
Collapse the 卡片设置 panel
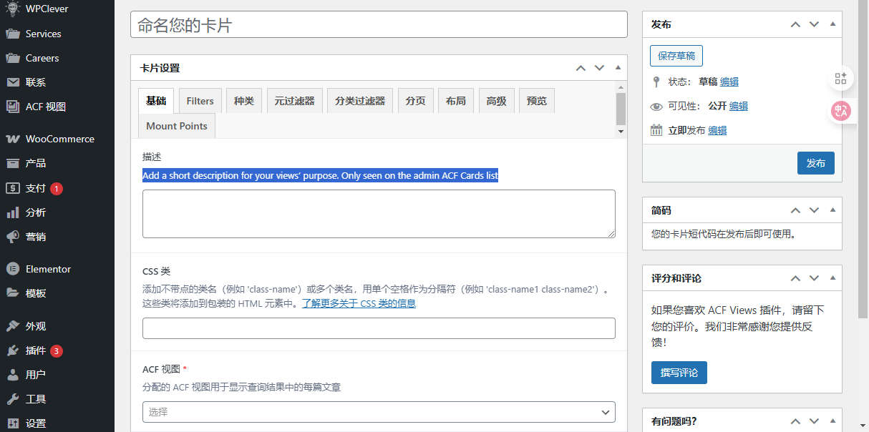coord(618,68)
